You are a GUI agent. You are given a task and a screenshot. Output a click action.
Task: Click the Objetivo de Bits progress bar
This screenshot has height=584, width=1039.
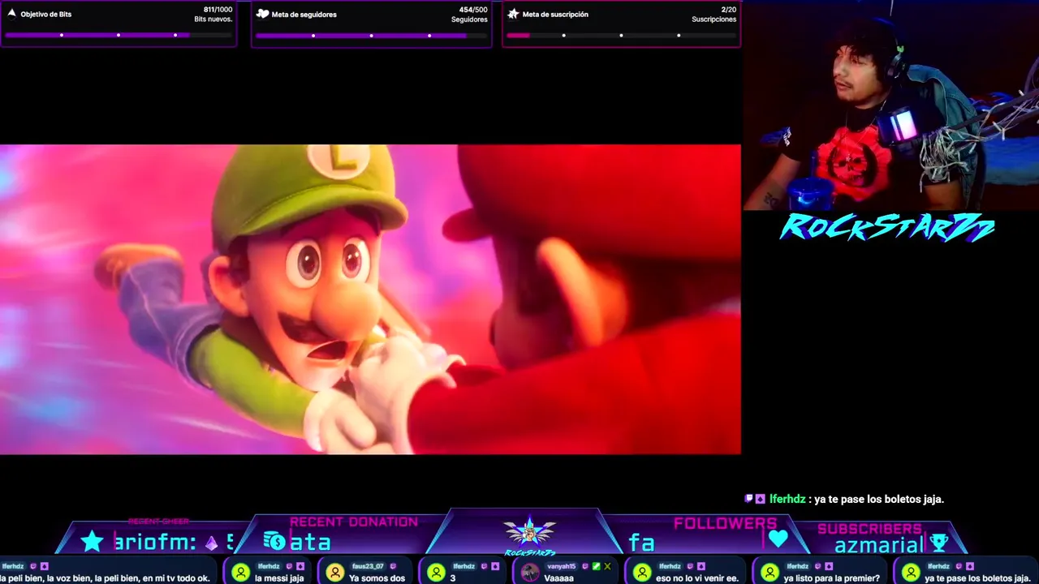pos(119,35)
